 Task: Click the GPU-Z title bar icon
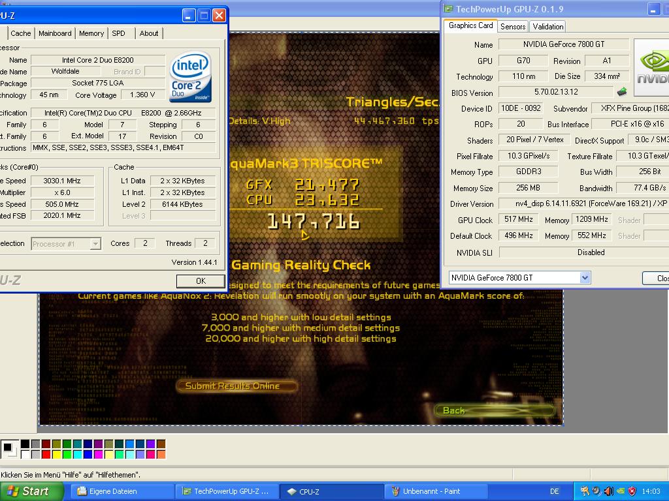coord(448,8)
